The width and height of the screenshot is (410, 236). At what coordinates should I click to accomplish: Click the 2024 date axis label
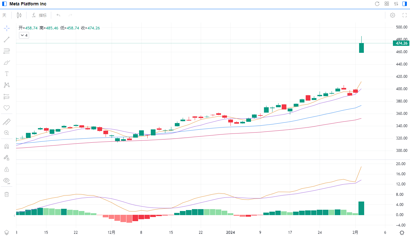point(230,232)
